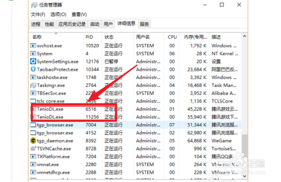Select the tcls_core.exe process name

[x=51, y=101]
